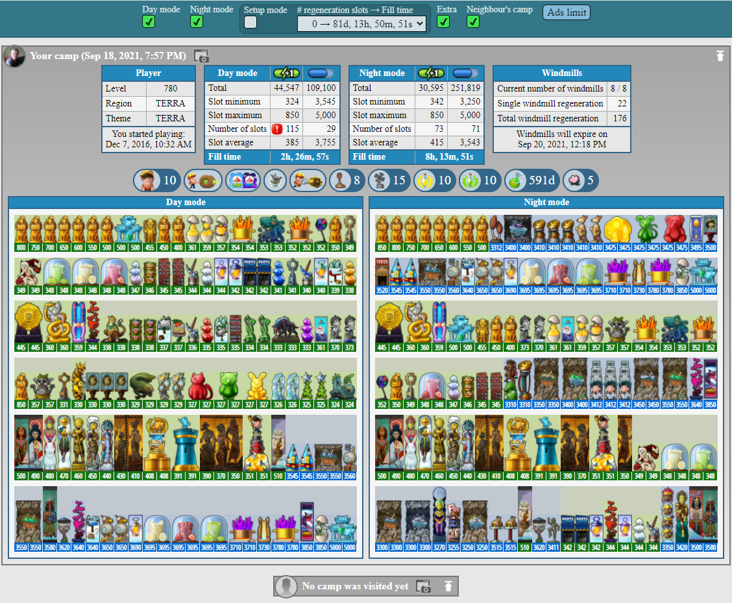Click Night mode Total 251,819 cell

465,88
